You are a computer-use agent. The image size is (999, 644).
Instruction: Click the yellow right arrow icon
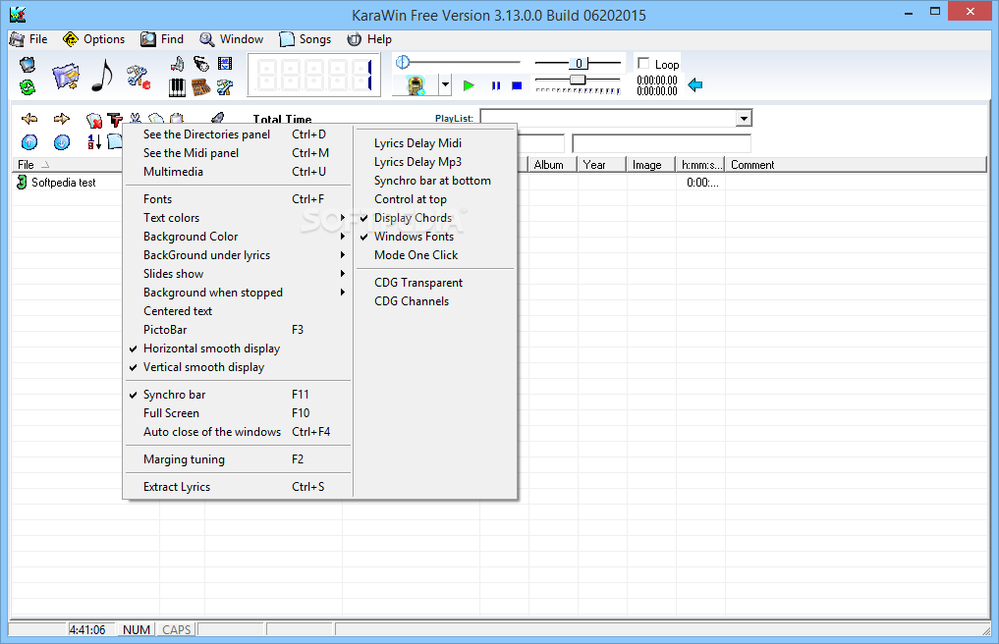point(61,119)
